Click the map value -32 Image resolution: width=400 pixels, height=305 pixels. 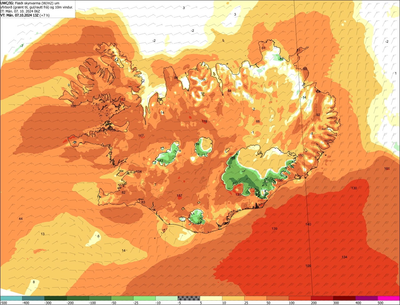281,59
